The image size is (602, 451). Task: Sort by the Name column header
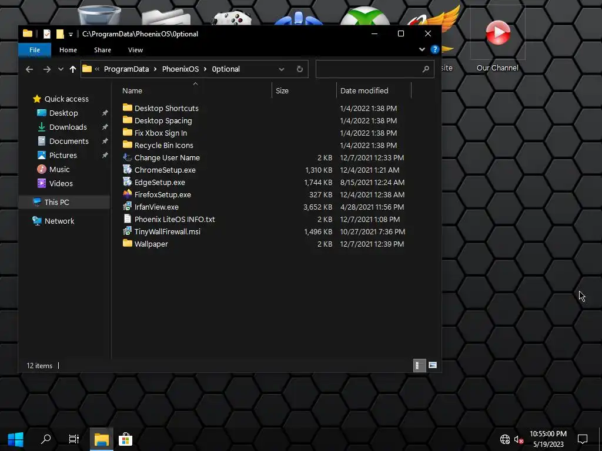tap(132, 91)
